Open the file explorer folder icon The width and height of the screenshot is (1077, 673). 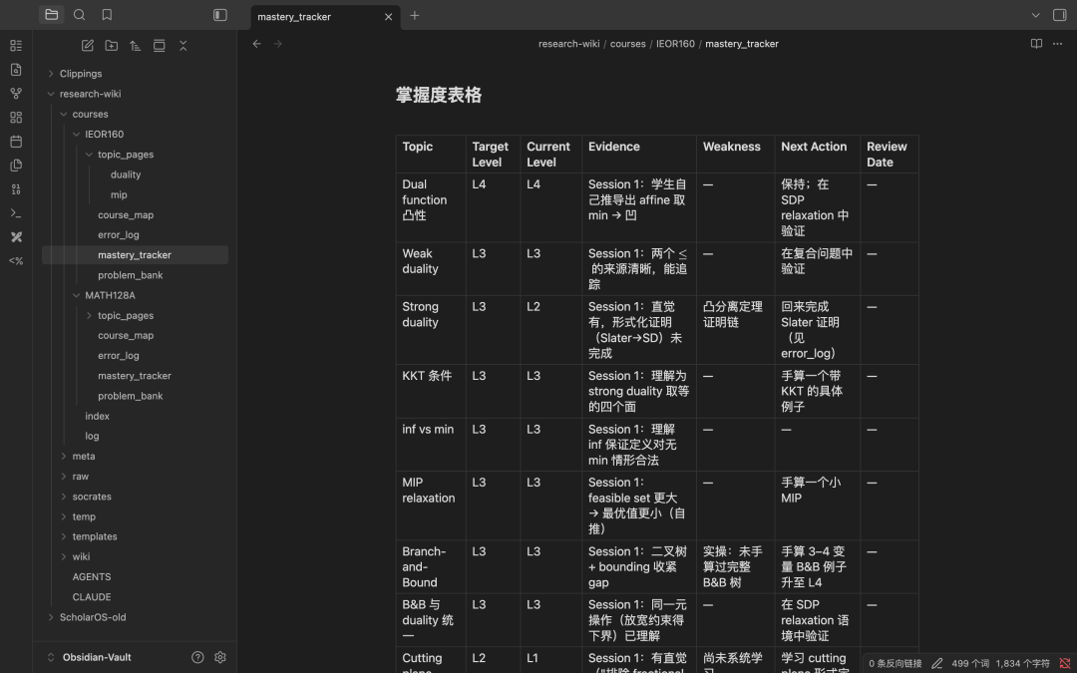(x=52, y=14)
